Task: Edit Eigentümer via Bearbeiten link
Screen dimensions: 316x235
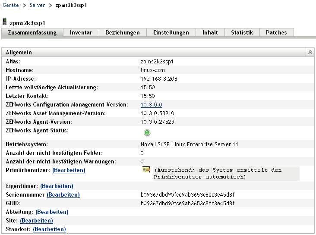Action: pyautogui.click(x=57, y=186)
